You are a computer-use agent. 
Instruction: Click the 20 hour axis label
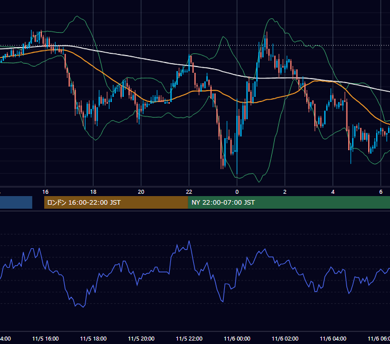pos(141,192)
